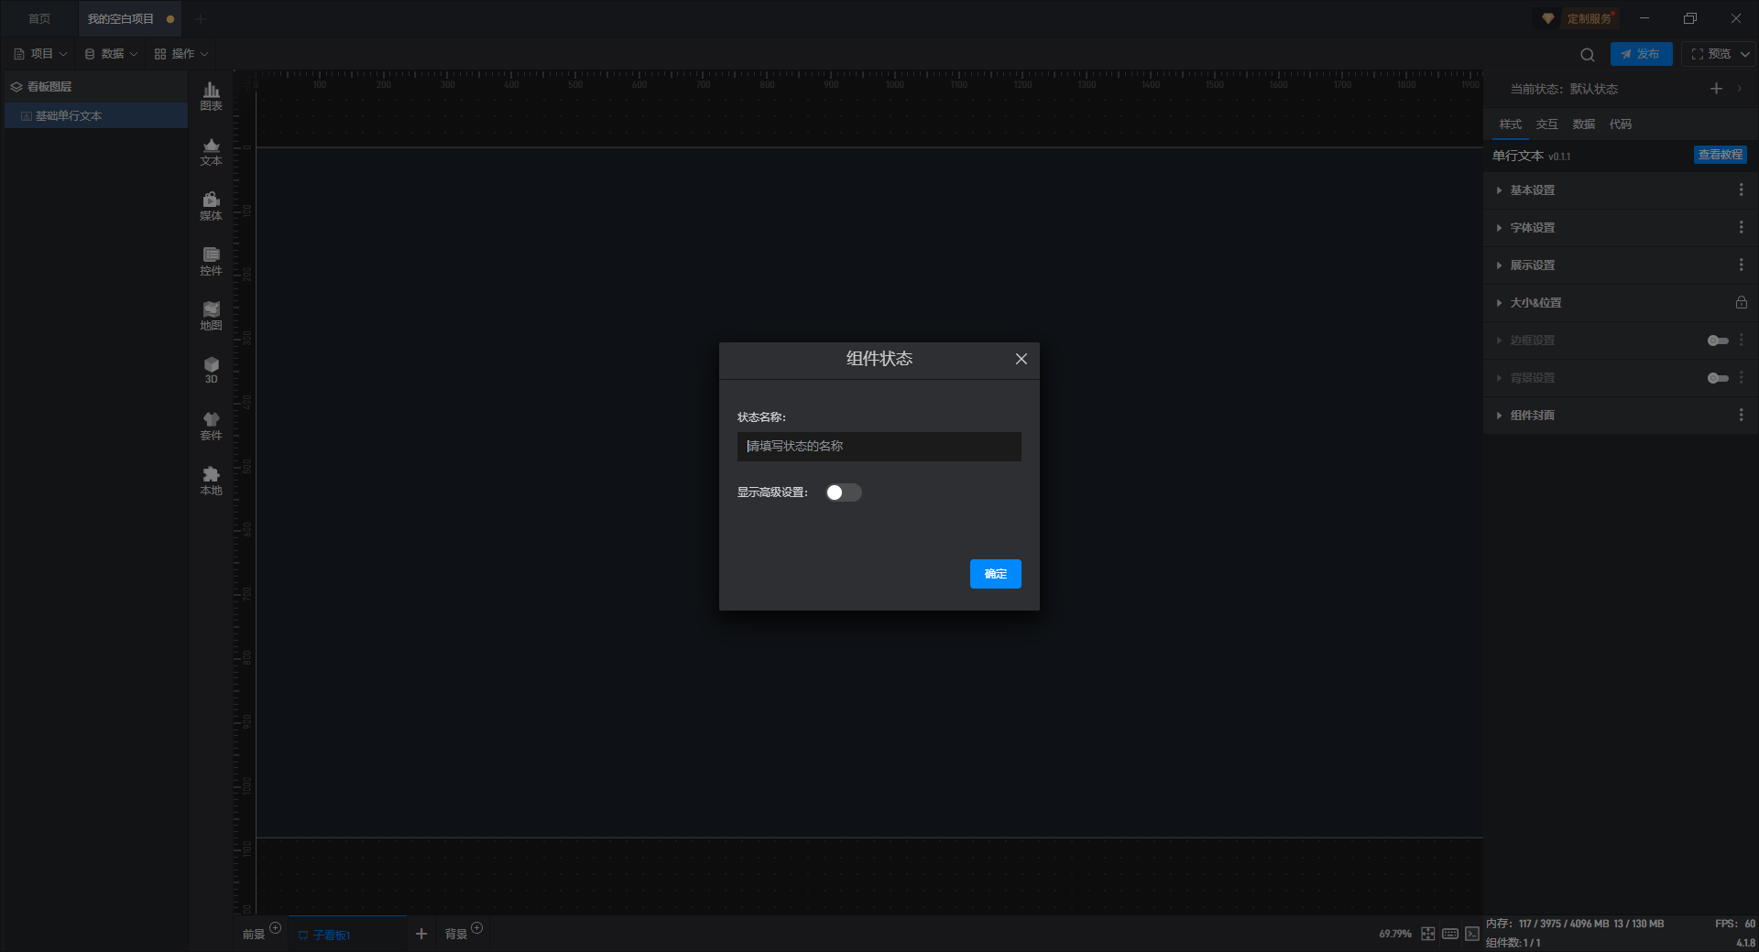Screen dimensions: 1759x952
Task: Click the lock icon beside 大小&位置
Action: tap(1741, 302)
